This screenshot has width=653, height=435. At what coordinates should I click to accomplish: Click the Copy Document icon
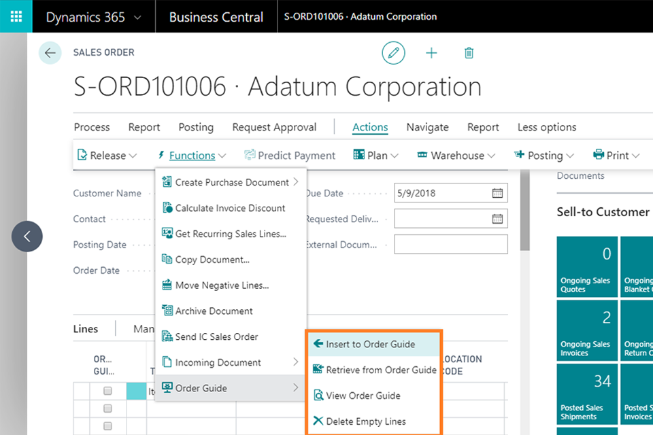coord(167,259)
